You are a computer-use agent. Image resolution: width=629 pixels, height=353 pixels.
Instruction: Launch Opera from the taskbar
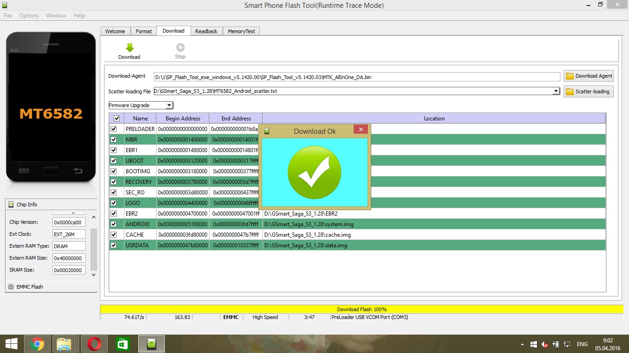click(x=94, y=344)
